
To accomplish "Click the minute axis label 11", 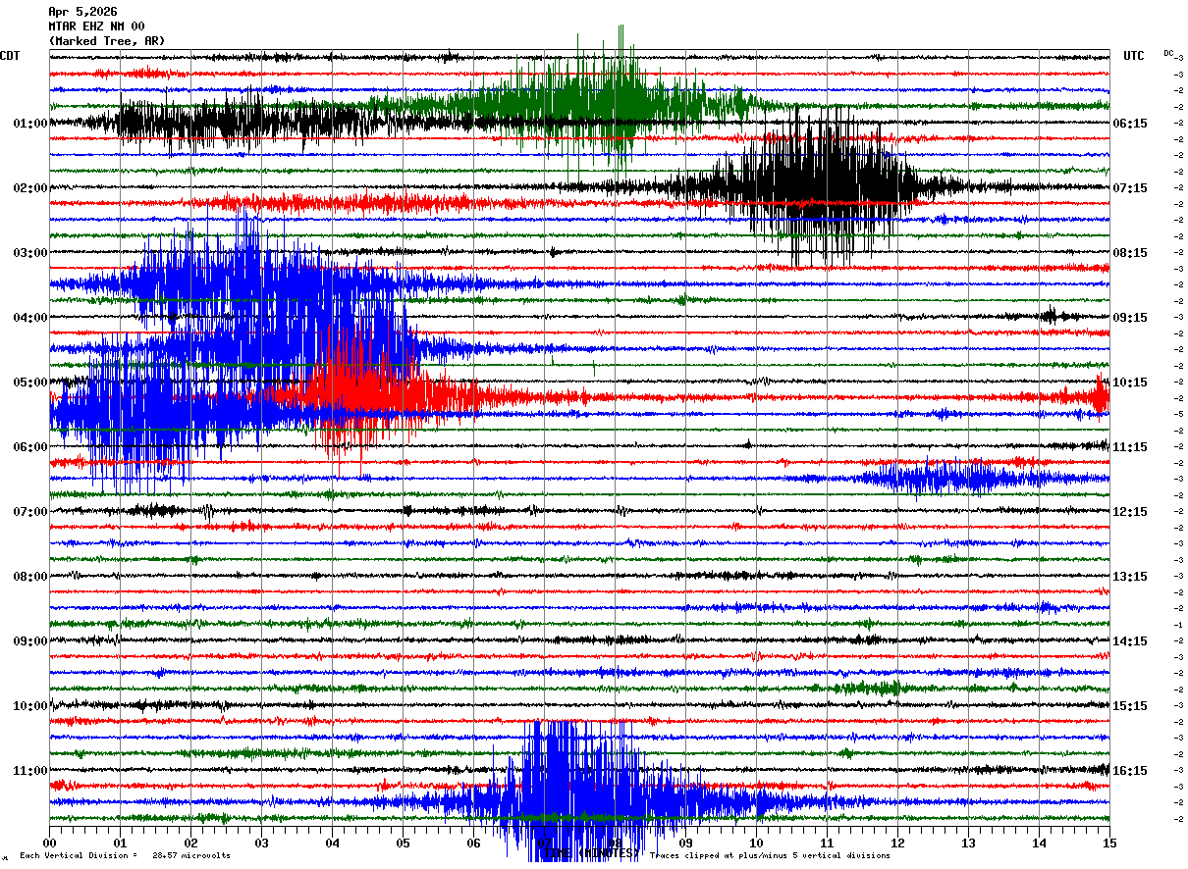I will click(x=827, y=843).
